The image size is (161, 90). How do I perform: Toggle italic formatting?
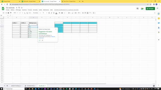point(51,13)
